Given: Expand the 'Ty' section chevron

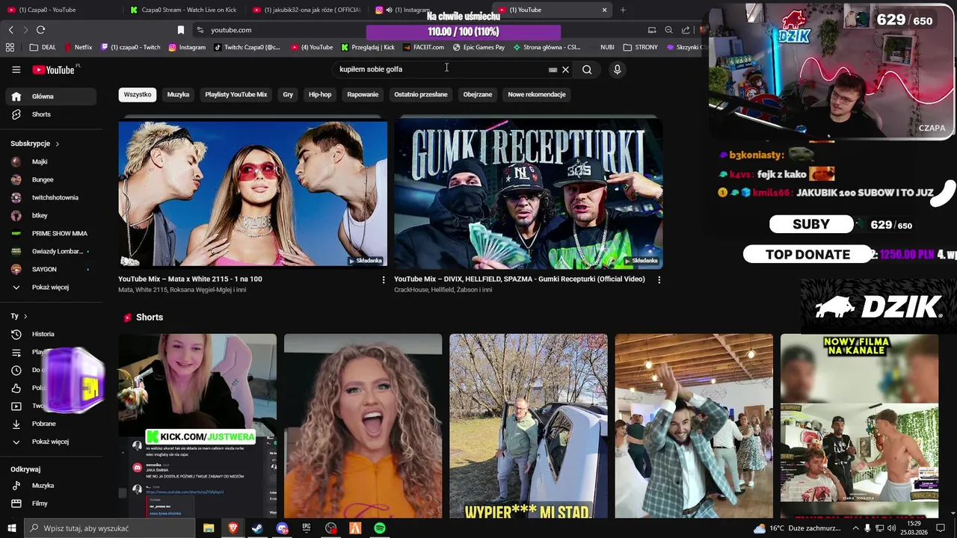Looking at the screenshot, I should point(25,316).
